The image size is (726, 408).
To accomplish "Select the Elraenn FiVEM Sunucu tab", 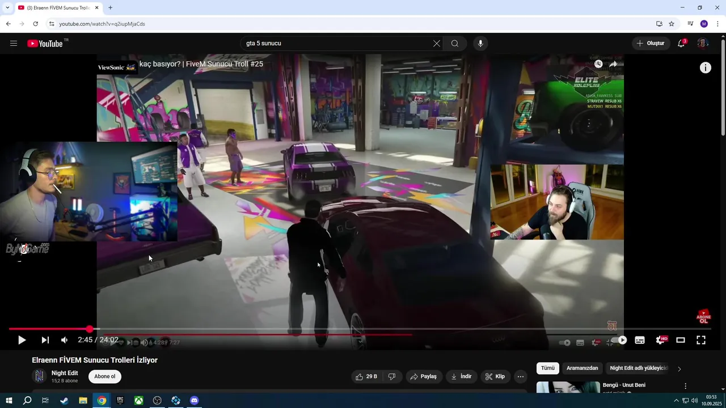I will coord(58,8).
